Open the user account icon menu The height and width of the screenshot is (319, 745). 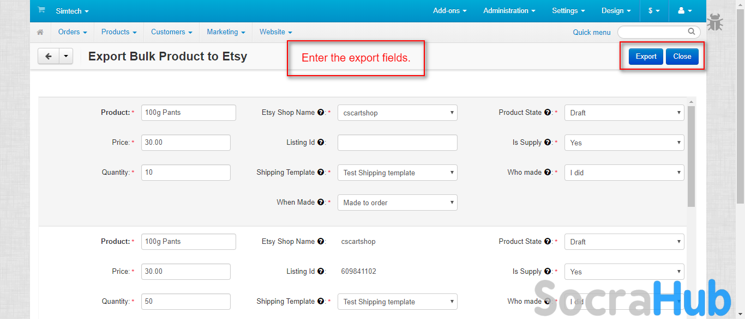click(684, 10)
